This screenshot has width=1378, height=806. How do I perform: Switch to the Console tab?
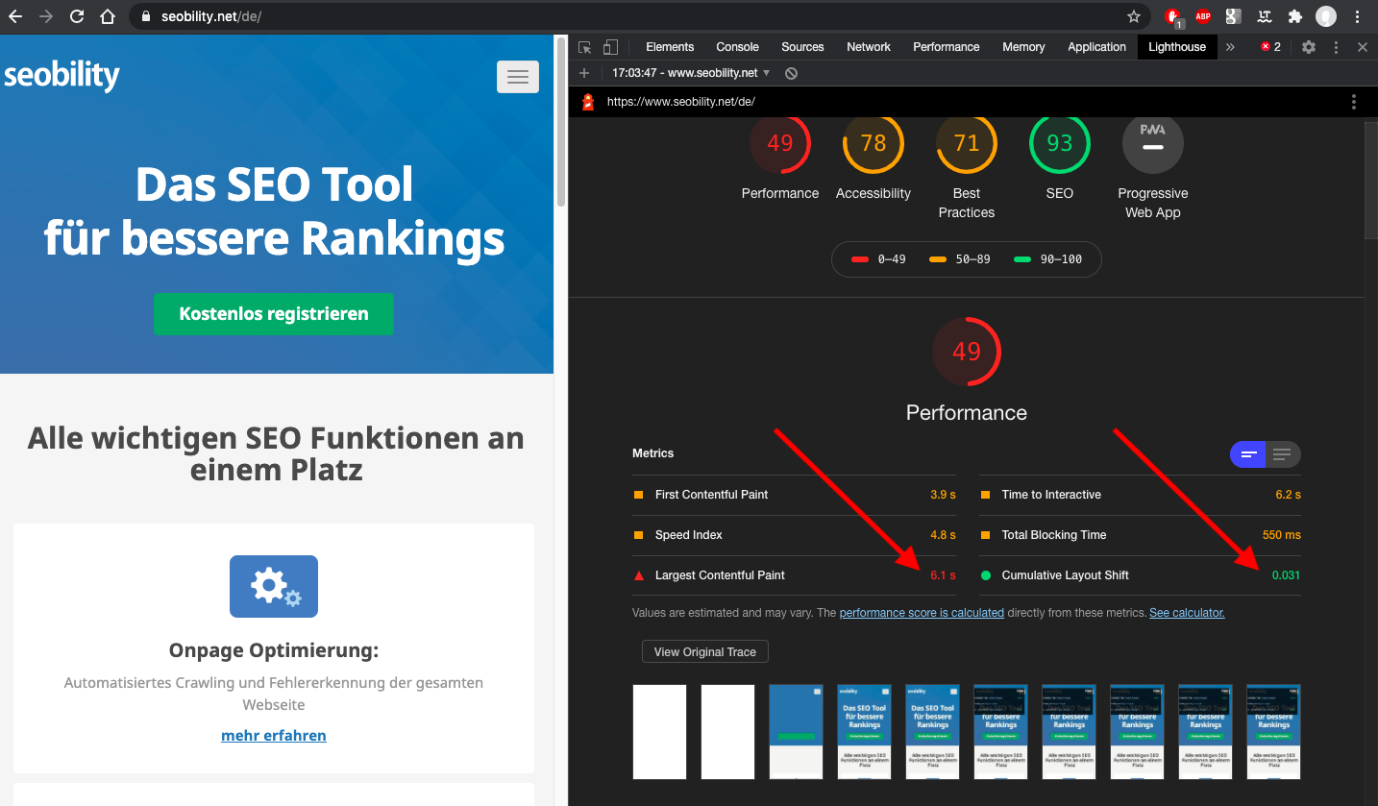tap(737, 47)
